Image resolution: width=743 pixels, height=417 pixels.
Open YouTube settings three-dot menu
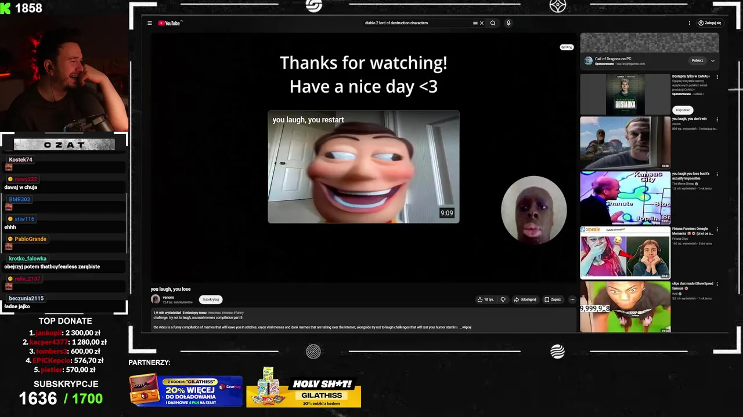(x=690, y=23)
